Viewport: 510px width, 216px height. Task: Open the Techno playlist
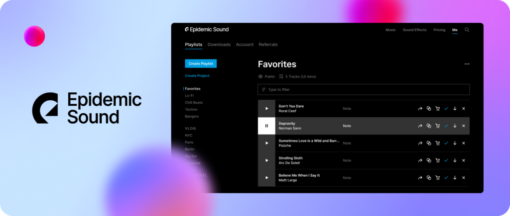(x=191, y=110)
